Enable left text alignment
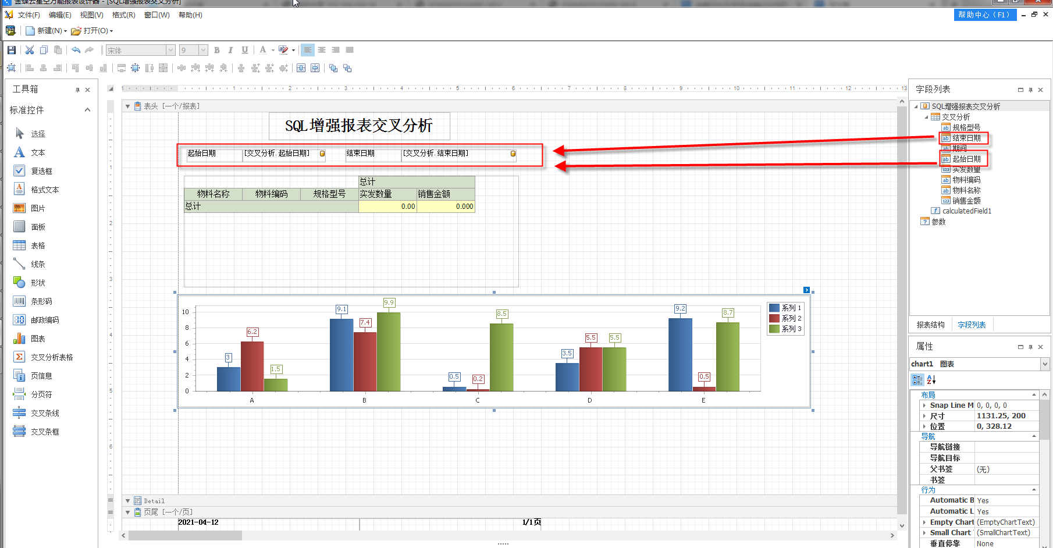Image resolution: width=1053 pixels, height=548 pixels. [308, 50]
